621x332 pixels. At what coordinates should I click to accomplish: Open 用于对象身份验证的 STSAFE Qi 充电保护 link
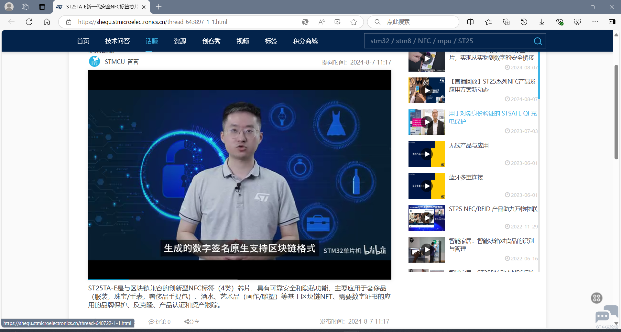tap(493, 117)
